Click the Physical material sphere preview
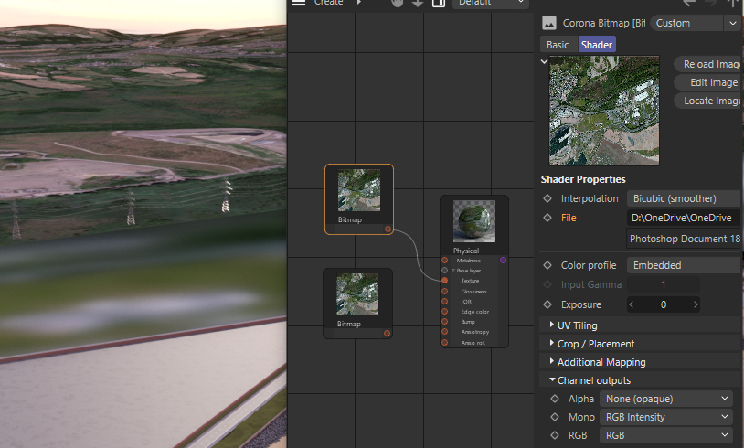 (x=474, y=221)
